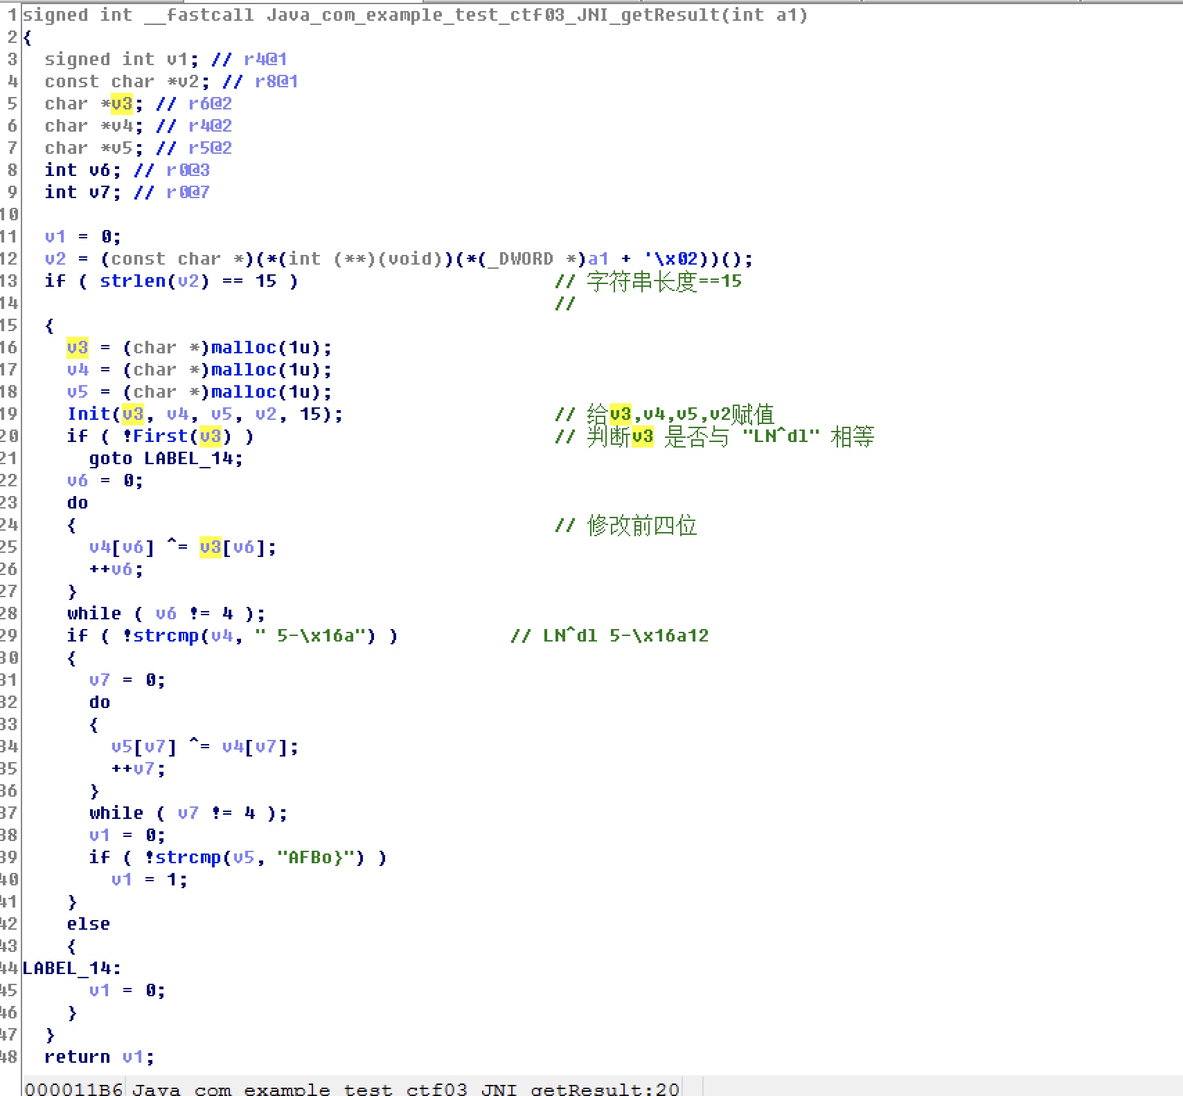
Task: Click the return v1 statement
Action: 98,1057
